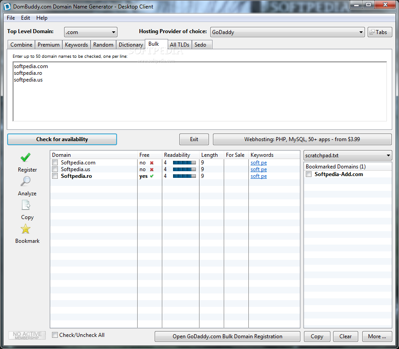Open the Hosting Provider dropdown
The width and height of the screenshot is (399, 349).
point(287,32)
